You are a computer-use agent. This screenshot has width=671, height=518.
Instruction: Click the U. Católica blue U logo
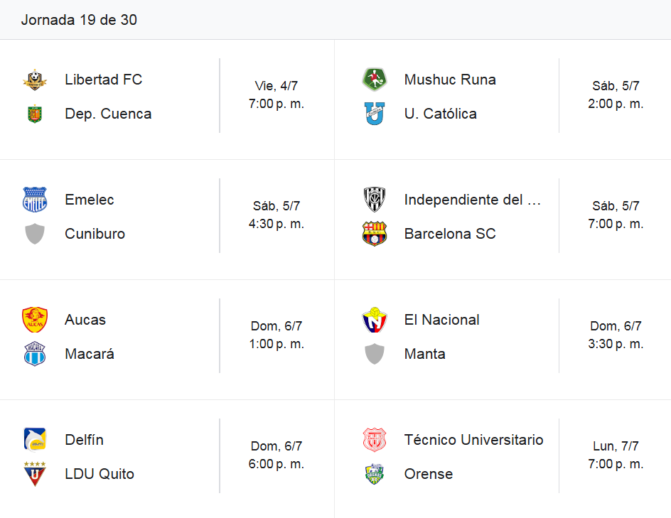tap(375, 114)
